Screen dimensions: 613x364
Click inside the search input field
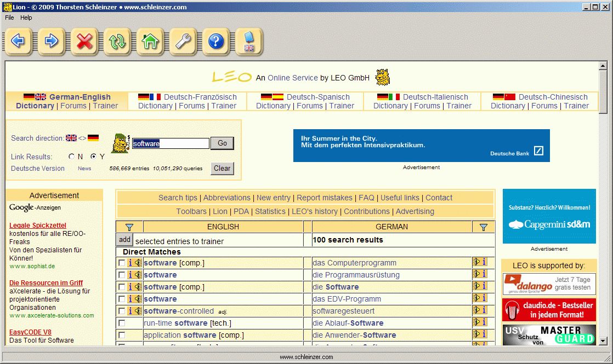click(170, 143)
